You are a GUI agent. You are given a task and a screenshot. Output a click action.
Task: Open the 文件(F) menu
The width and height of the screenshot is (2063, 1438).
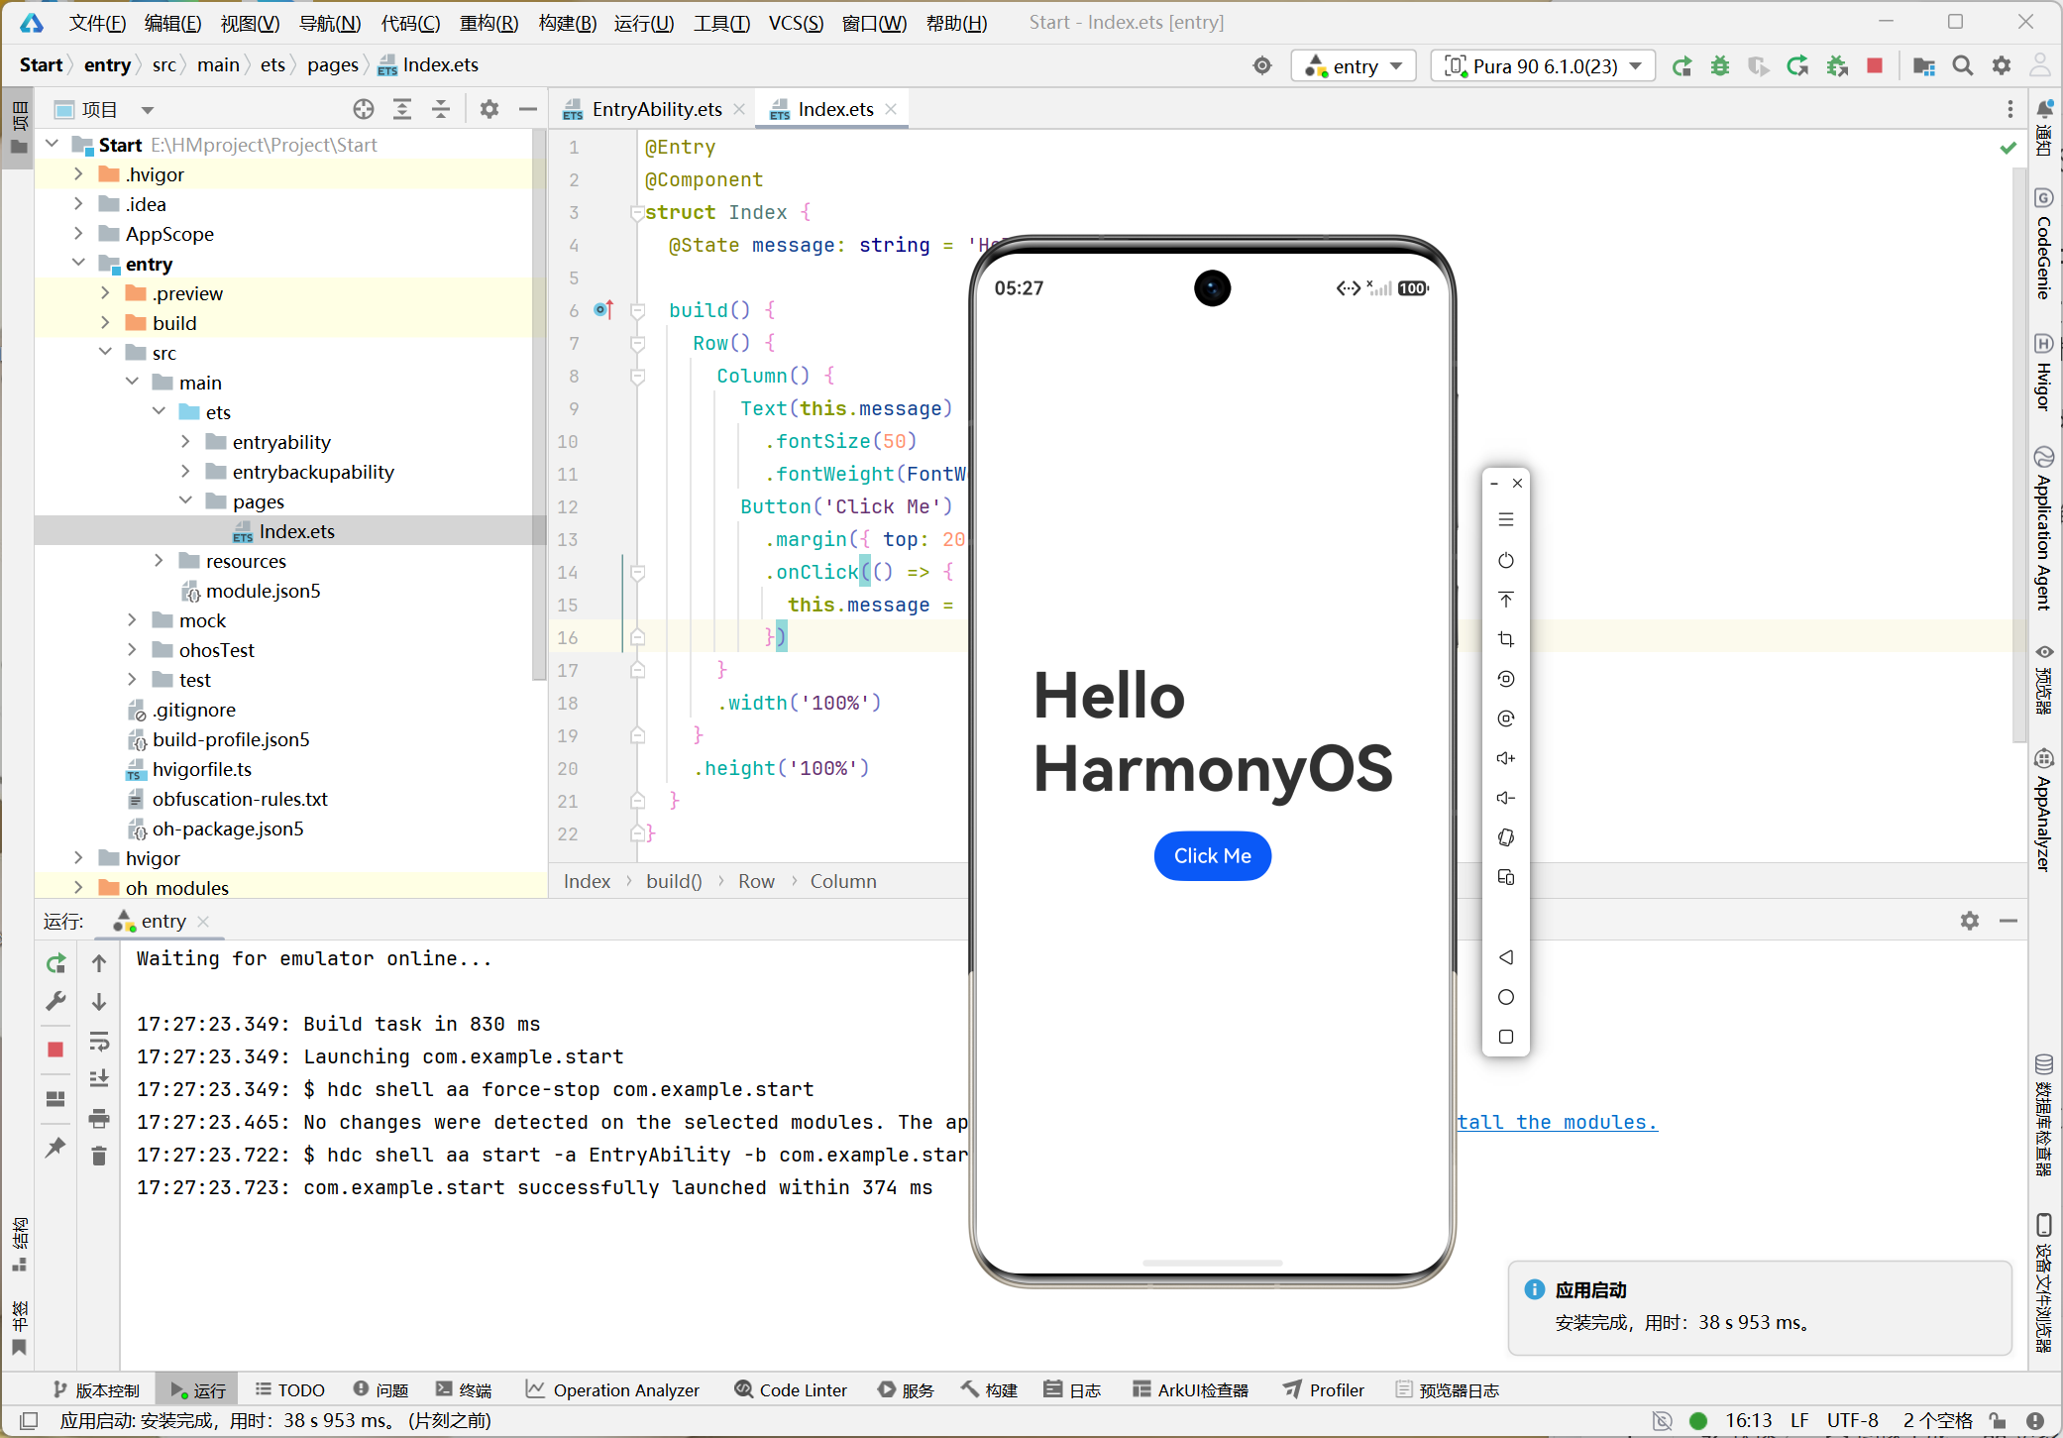click(97, 23)
